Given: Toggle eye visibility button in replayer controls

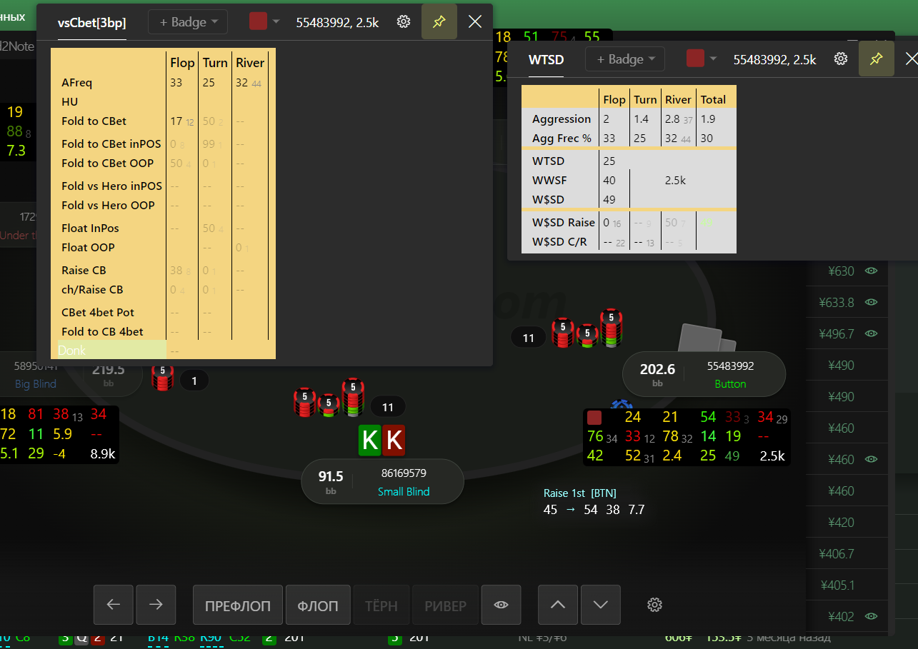Looking at the screenshot, I should pos(502,605).
